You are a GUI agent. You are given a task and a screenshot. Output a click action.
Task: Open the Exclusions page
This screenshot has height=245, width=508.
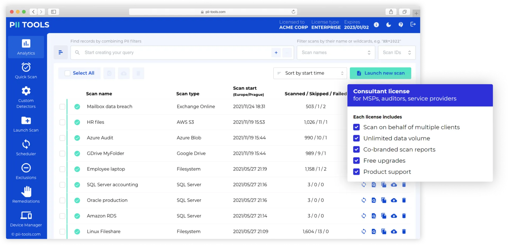tap(26, 171)
